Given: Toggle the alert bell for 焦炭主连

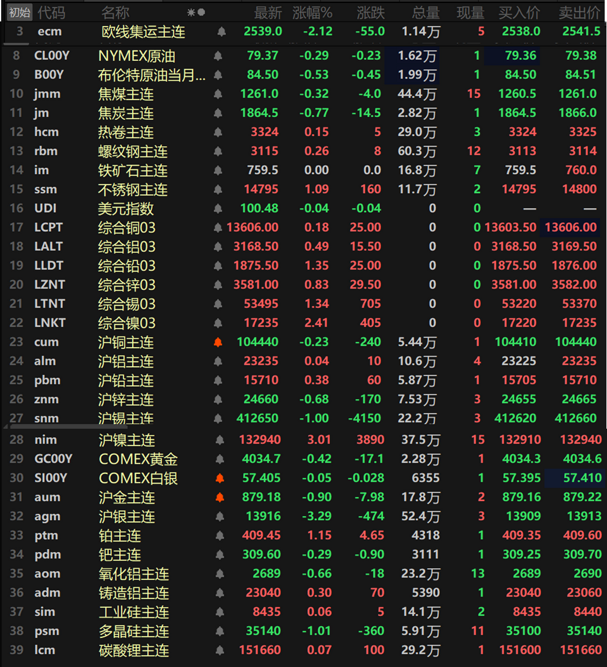Looking at the screenshot, I should click(x=218, y=113).
